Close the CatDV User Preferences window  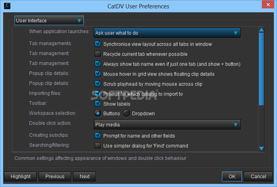(268, 5)
